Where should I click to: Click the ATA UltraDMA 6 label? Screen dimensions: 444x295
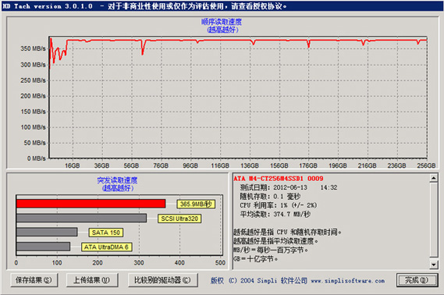106,247
